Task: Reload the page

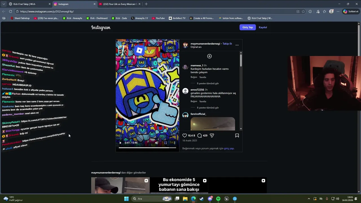Action: coord(10,12)
